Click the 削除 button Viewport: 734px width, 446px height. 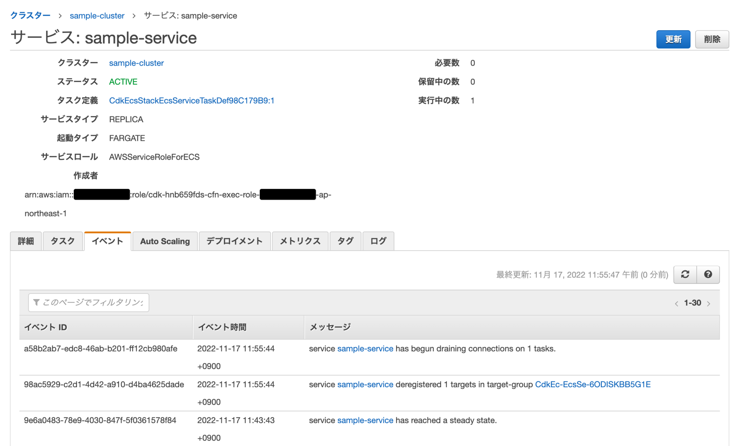[x=712, y=39]
